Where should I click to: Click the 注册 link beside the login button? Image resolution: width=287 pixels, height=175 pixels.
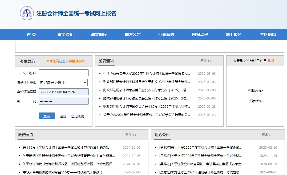pyautogui.click(x=62, y=116)
